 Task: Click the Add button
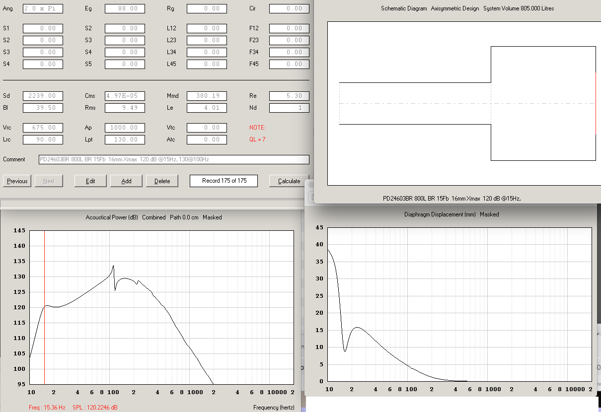[126, 181]
